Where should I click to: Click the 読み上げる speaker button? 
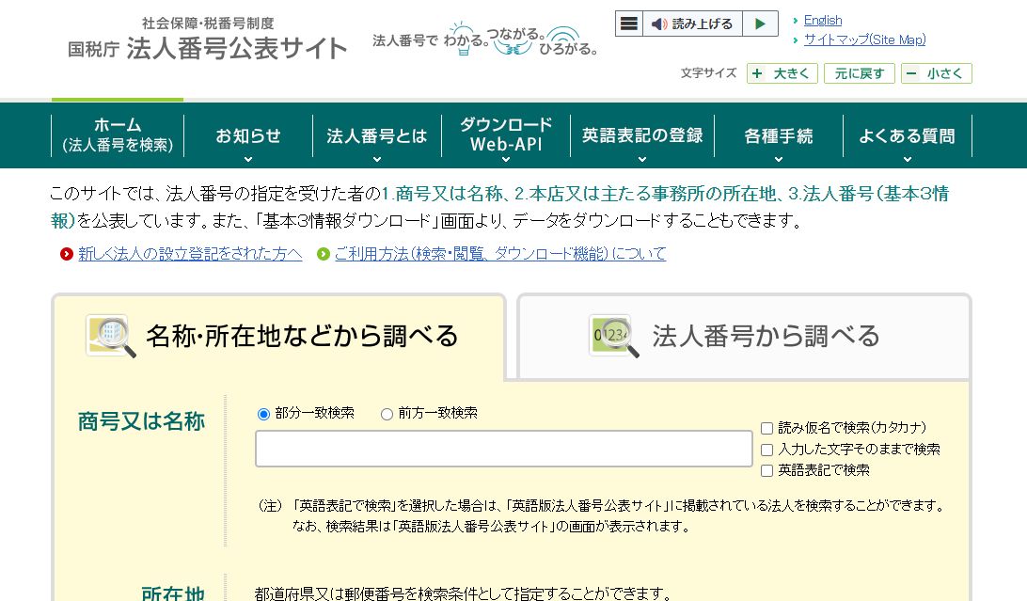click(x=693, y=24)
